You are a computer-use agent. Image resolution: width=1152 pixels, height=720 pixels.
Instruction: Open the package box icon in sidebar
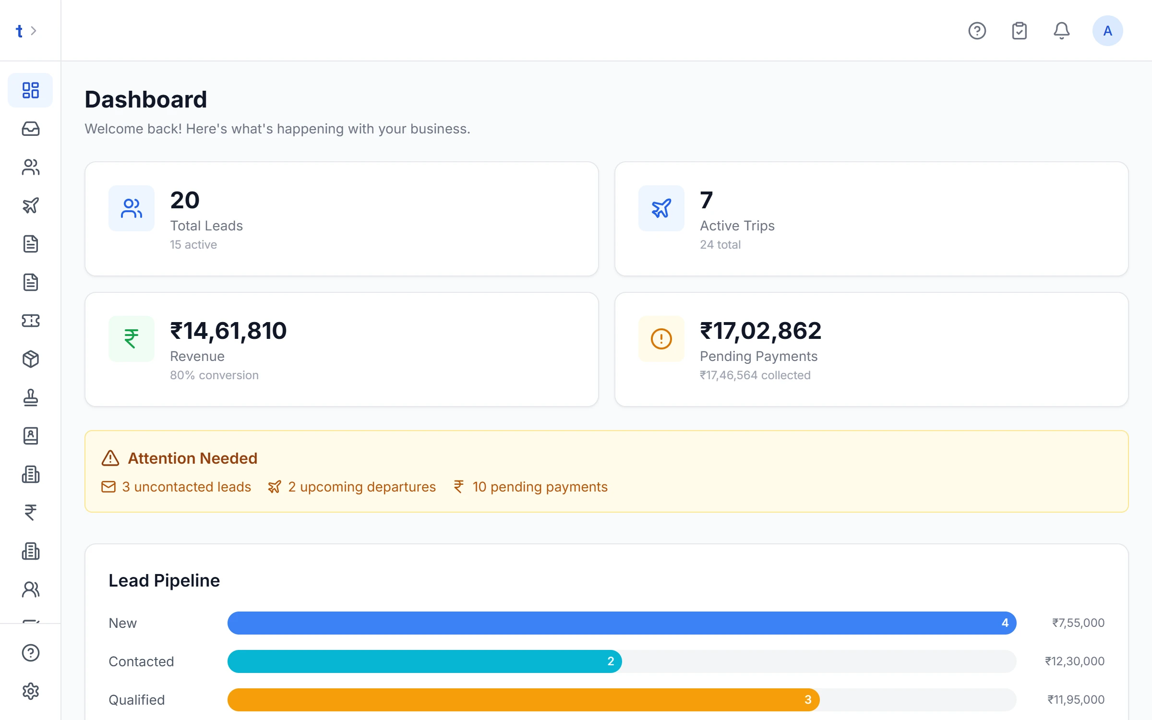30,359
